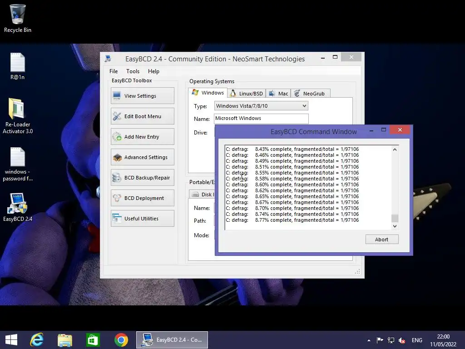Screen dimensions: 465x349
Task: Click scroll-down arrow in the command output
Action: point(395,226)
